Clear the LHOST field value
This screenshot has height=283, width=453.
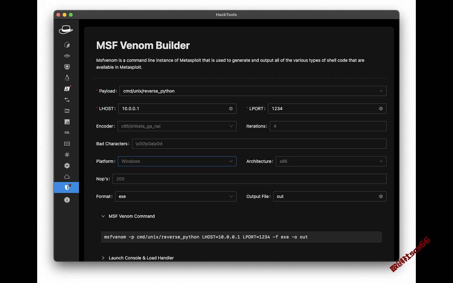[231, 109]
